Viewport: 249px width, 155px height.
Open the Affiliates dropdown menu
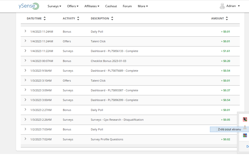pos(92,6)
